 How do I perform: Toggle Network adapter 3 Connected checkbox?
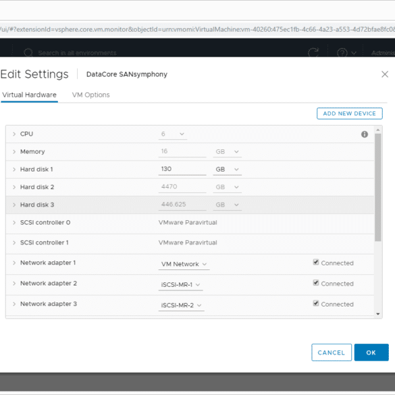click(315, 303)
